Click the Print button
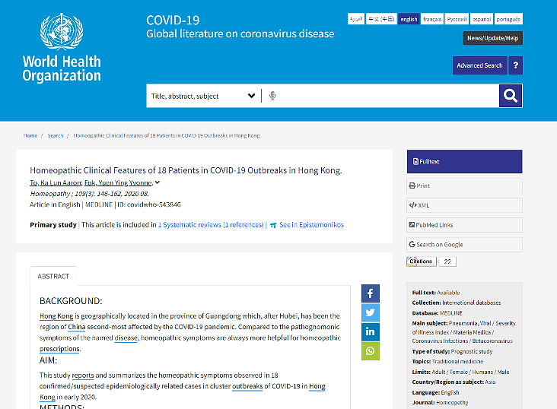 click(x=464, y=185)
